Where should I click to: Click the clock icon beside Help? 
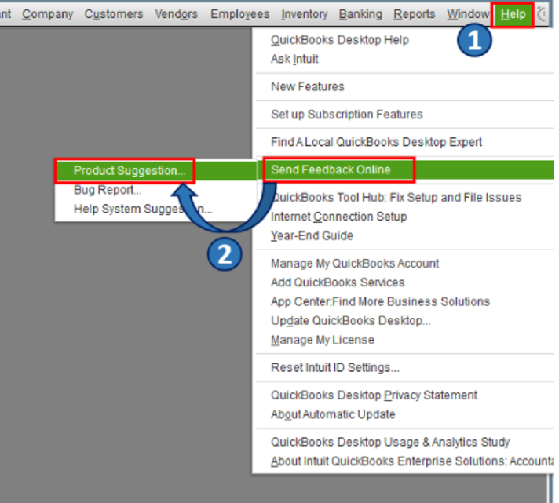tap(543, 15)
